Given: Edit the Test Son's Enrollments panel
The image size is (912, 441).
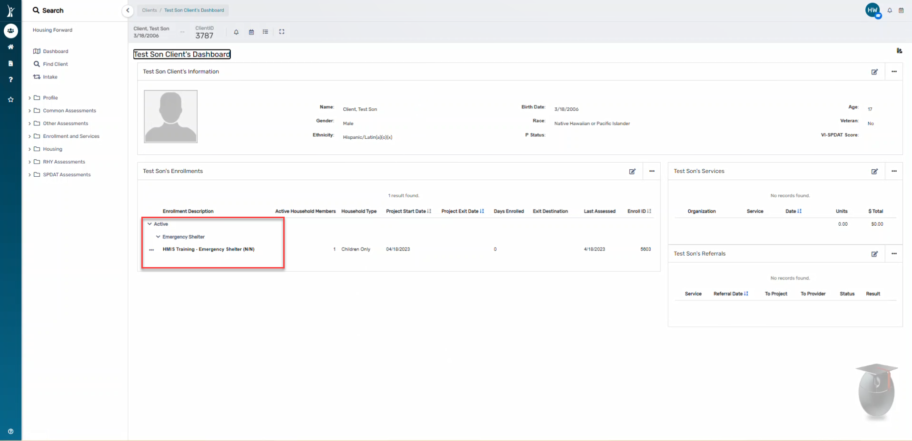Looking at the screenshot, I should click(632, 172).
